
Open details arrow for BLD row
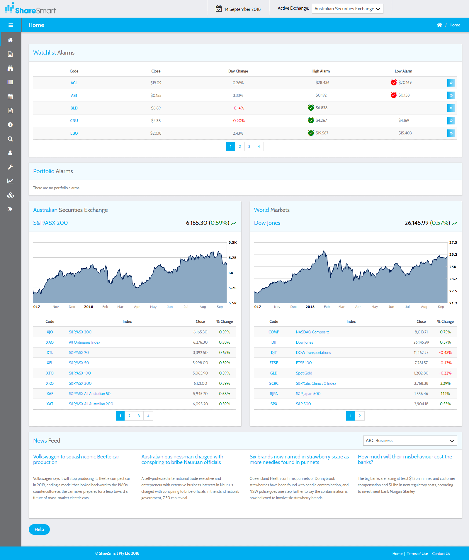pyautogui.click(x=451, y=108)
